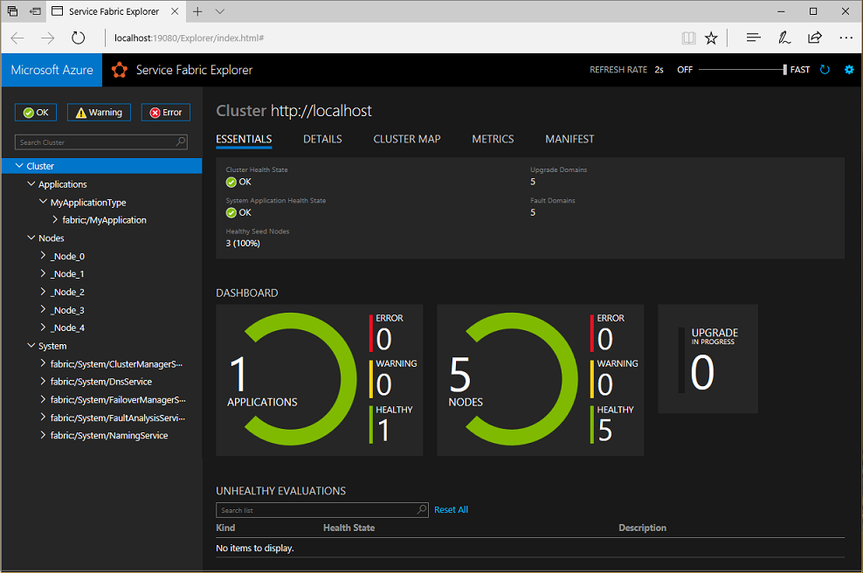Screen dimensions: 863x573
Task: Open Edge notes with the pen icon
Action: click(784, 38)
